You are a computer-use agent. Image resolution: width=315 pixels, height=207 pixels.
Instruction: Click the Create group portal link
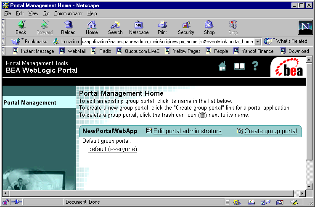point(270,131)
